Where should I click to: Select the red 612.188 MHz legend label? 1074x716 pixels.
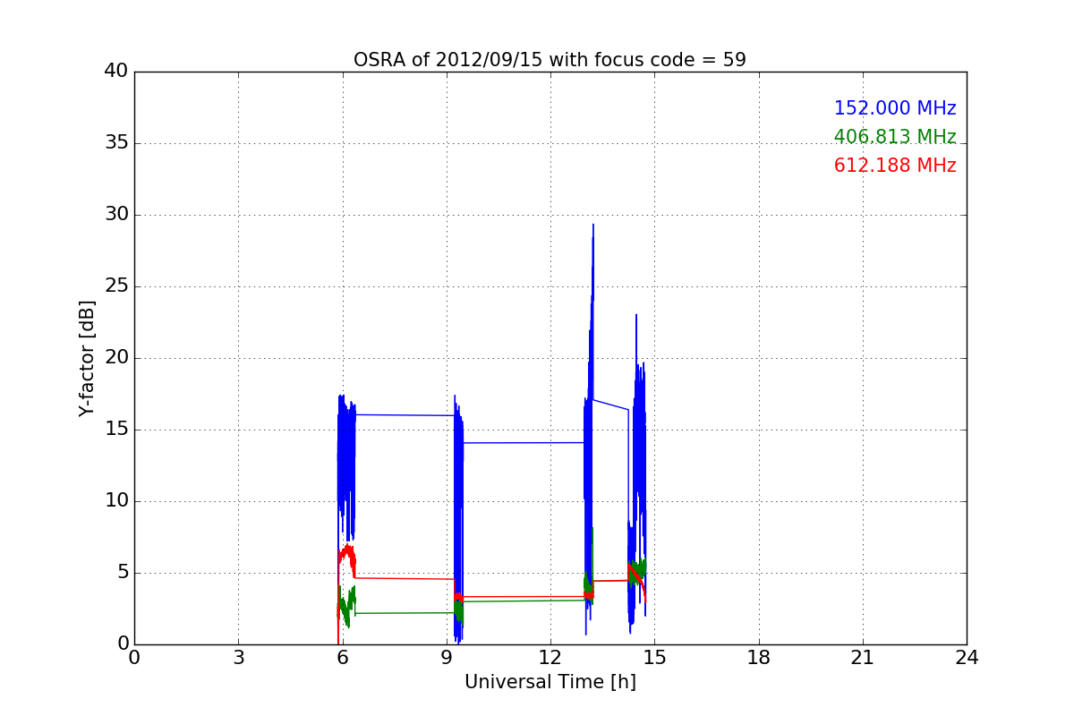click(895, 166)
